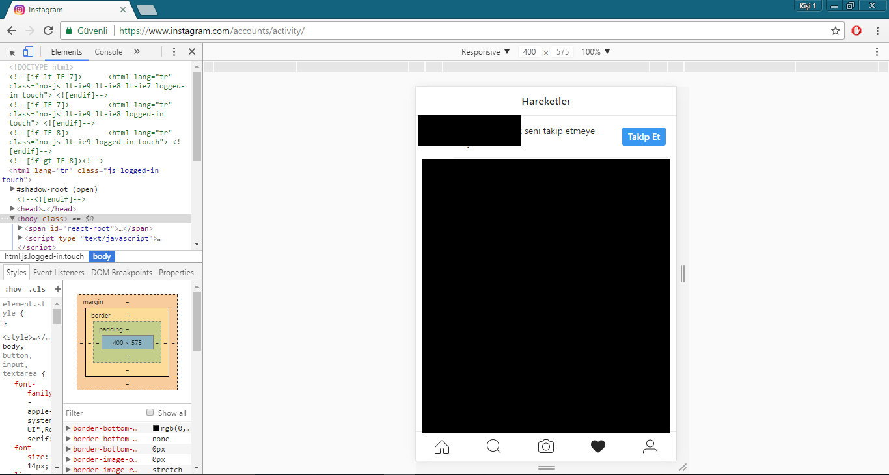The width and height of the screenshot is (889, 475).
Task: Click the large black post thumbnail
Action: click(546, 296)
